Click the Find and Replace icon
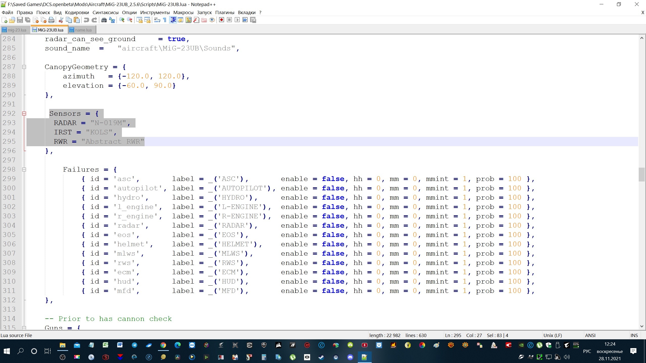 pos(112,20)
